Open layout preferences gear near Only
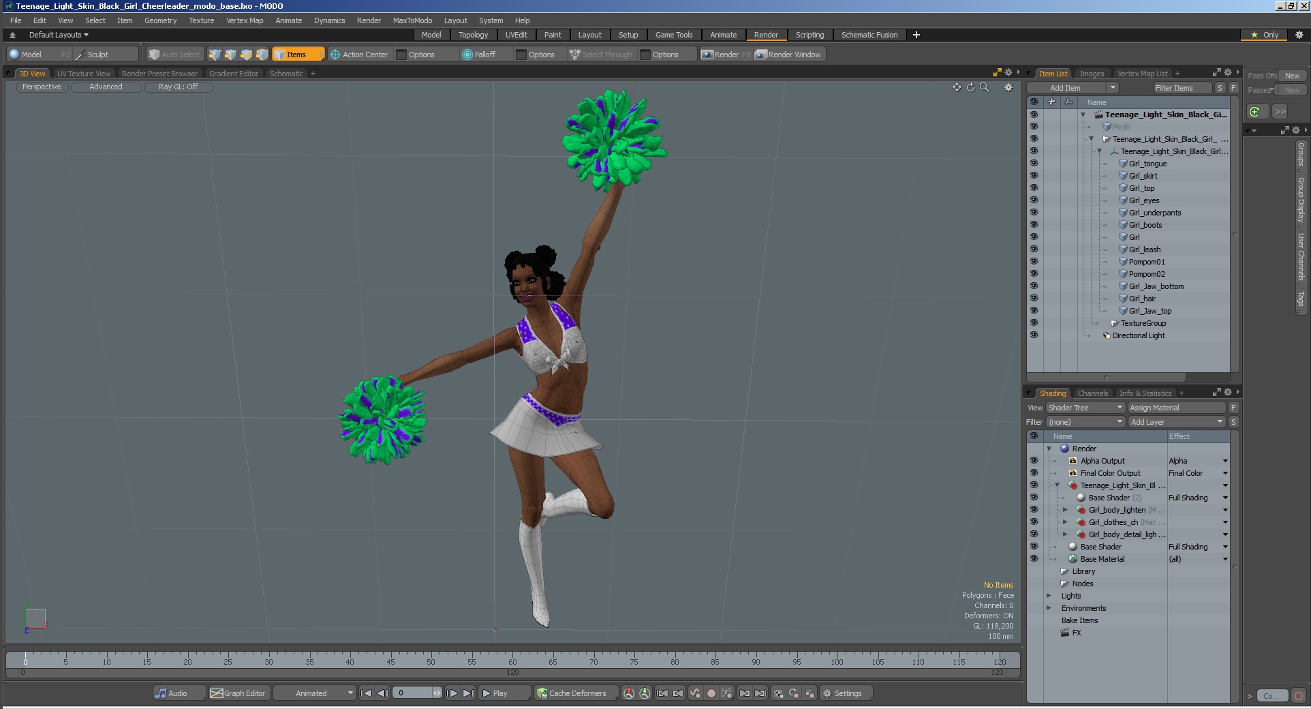 tap(1299, 35)
